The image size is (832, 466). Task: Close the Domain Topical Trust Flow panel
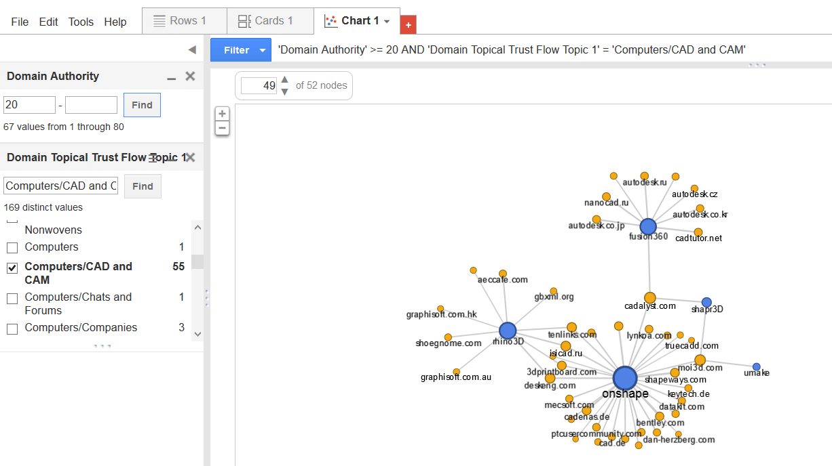(x=191, y=157)
